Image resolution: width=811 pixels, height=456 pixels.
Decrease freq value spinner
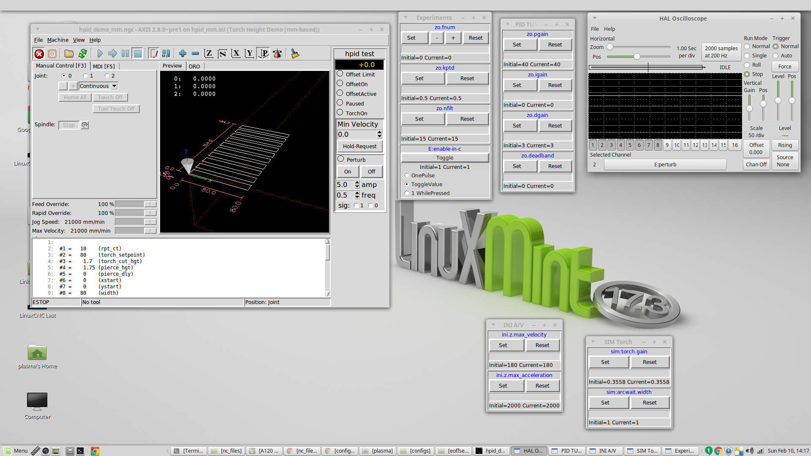[x=357, y=197]
